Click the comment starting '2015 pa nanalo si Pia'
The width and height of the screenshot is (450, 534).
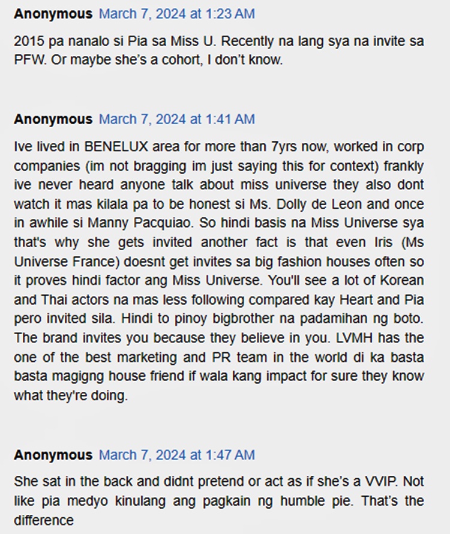pyautogui.click(x=218, y=50)
